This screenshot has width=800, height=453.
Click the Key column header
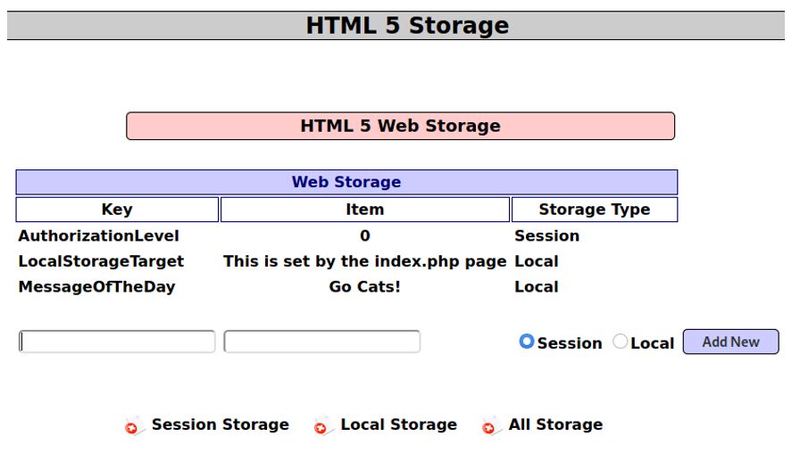tap(117, 210)
